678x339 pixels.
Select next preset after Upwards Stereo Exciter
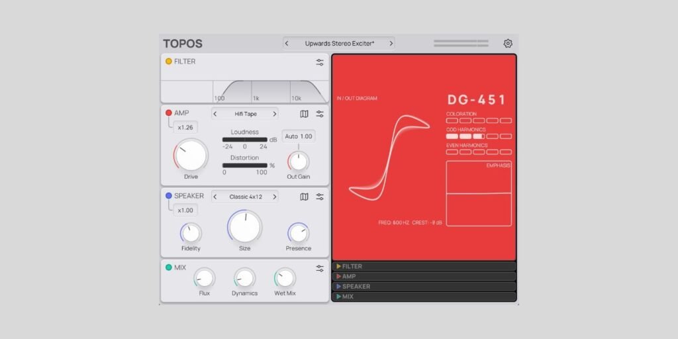click(391, 44)
